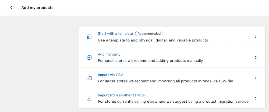The image size is (269, 112).
Task: Choose the Import via CSV link
Action: (110, 75)
